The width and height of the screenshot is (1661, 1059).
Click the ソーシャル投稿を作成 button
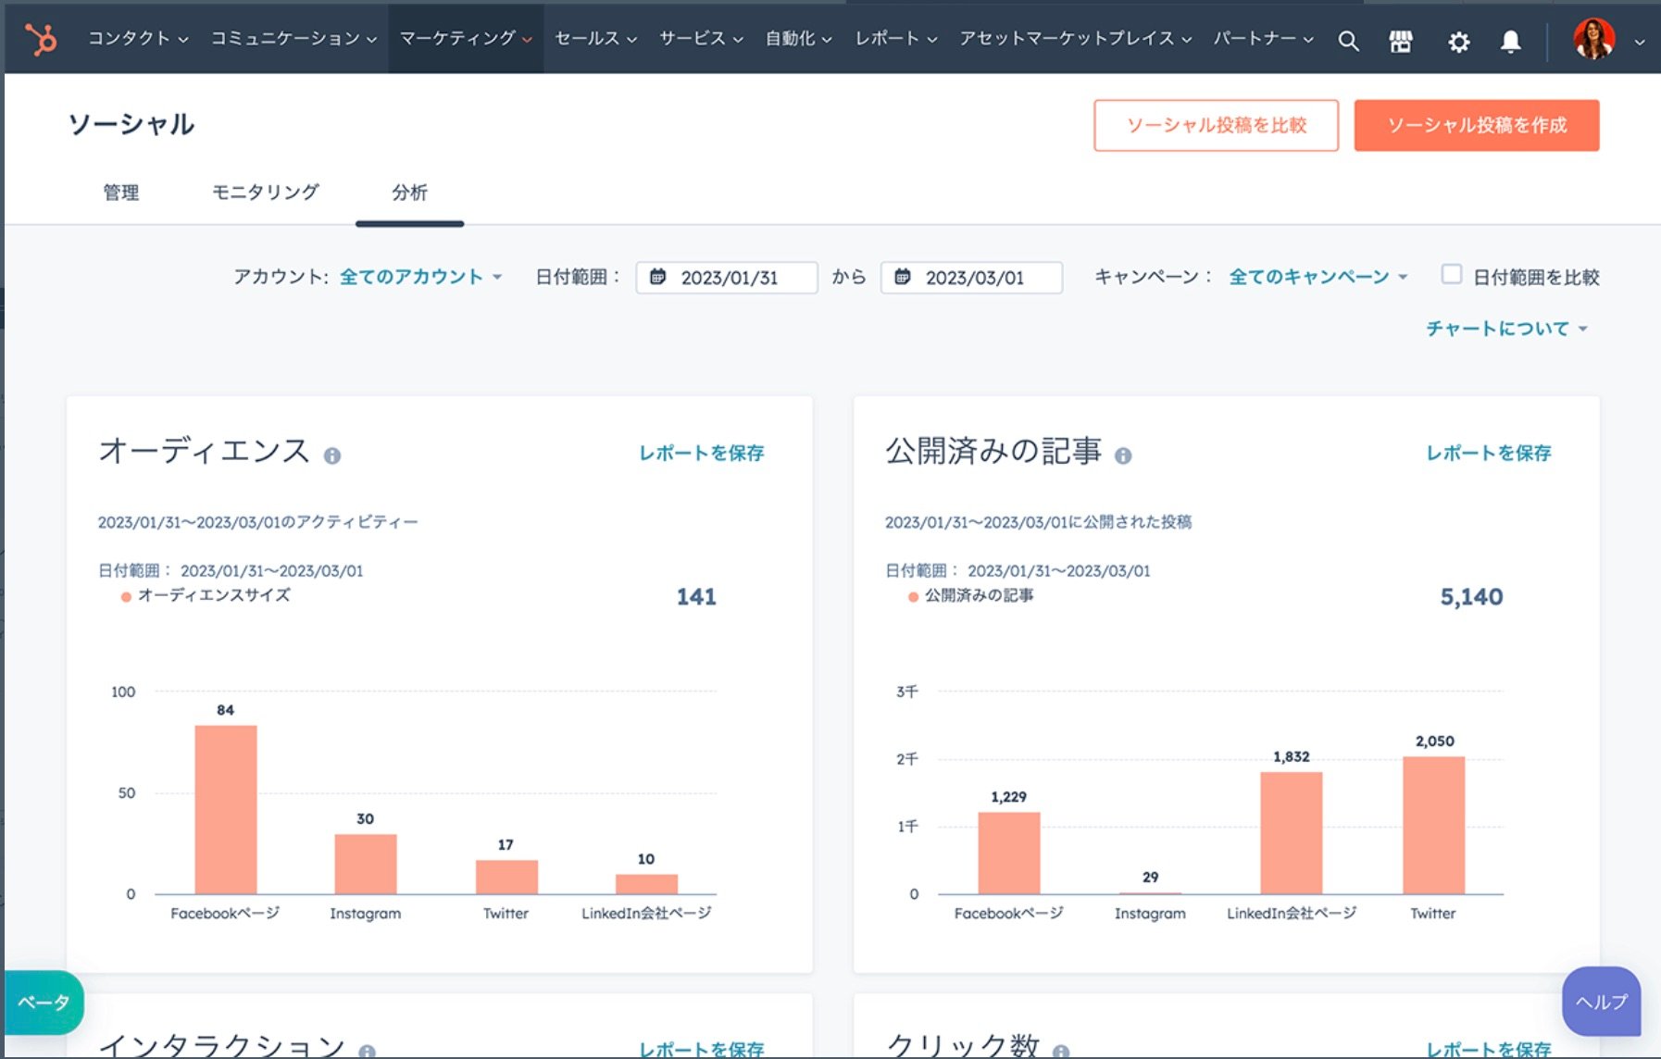tap(1477, 125)
